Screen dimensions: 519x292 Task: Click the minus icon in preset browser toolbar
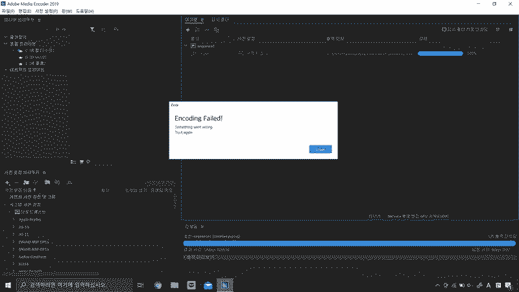pos(16,182)
